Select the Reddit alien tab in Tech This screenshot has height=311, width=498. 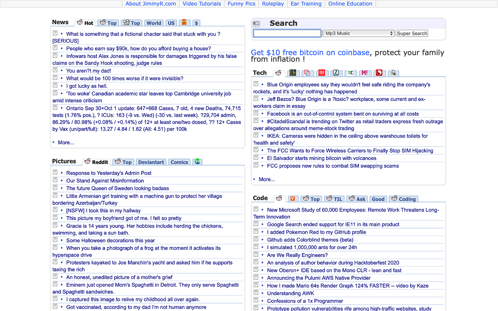click(x=279, y=73)
